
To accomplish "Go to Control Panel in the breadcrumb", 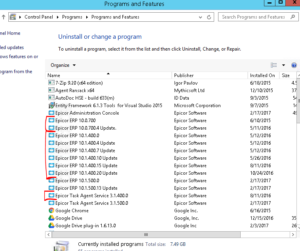I will [39, 17].
